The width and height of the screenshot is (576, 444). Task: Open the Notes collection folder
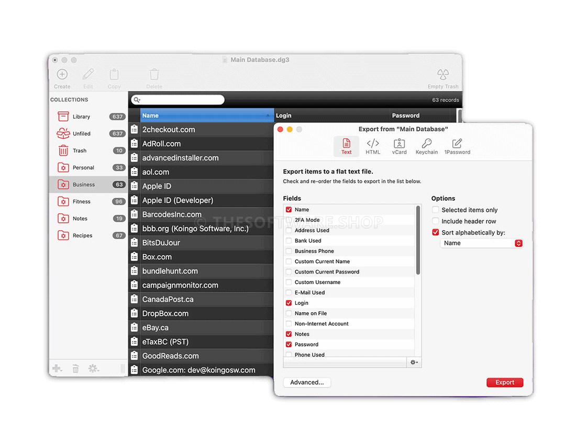point(63,219)
